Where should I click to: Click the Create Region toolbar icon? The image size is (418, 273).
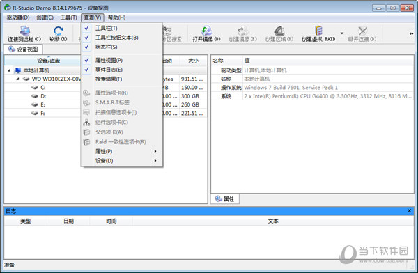[x=279, y=31]
